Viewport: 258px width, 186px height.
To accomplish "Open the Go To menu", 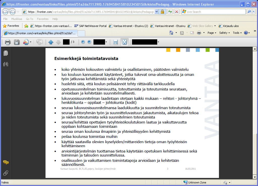I will [29, 19].
